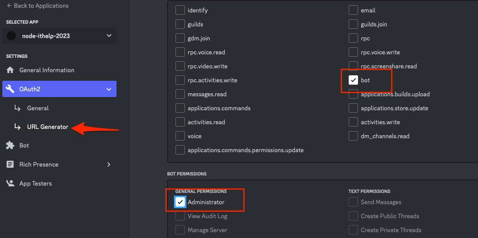Click the General Information home icon
Viewport: 478px width, 238px height.
[10, 70]
